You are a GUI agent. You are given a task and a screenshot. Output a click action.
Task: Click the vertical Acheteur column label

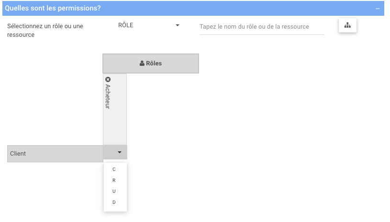(108, 97)
